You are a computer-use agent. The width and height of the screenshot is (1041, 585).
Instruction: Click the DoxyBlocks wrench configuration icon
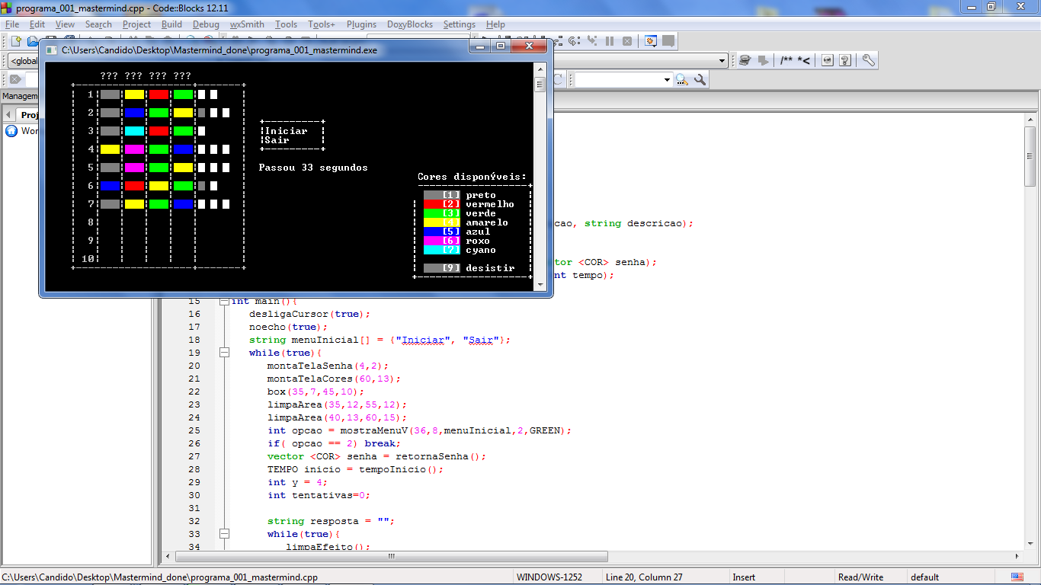point(868,60)
